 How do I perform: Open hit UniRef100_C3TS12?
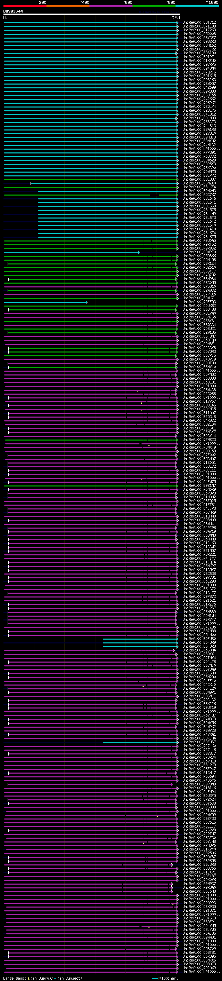[199, 23]
